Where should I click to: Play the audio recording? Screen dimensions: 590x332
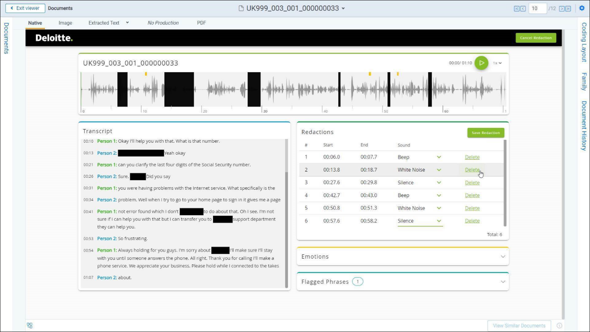(x=481, y=63)
